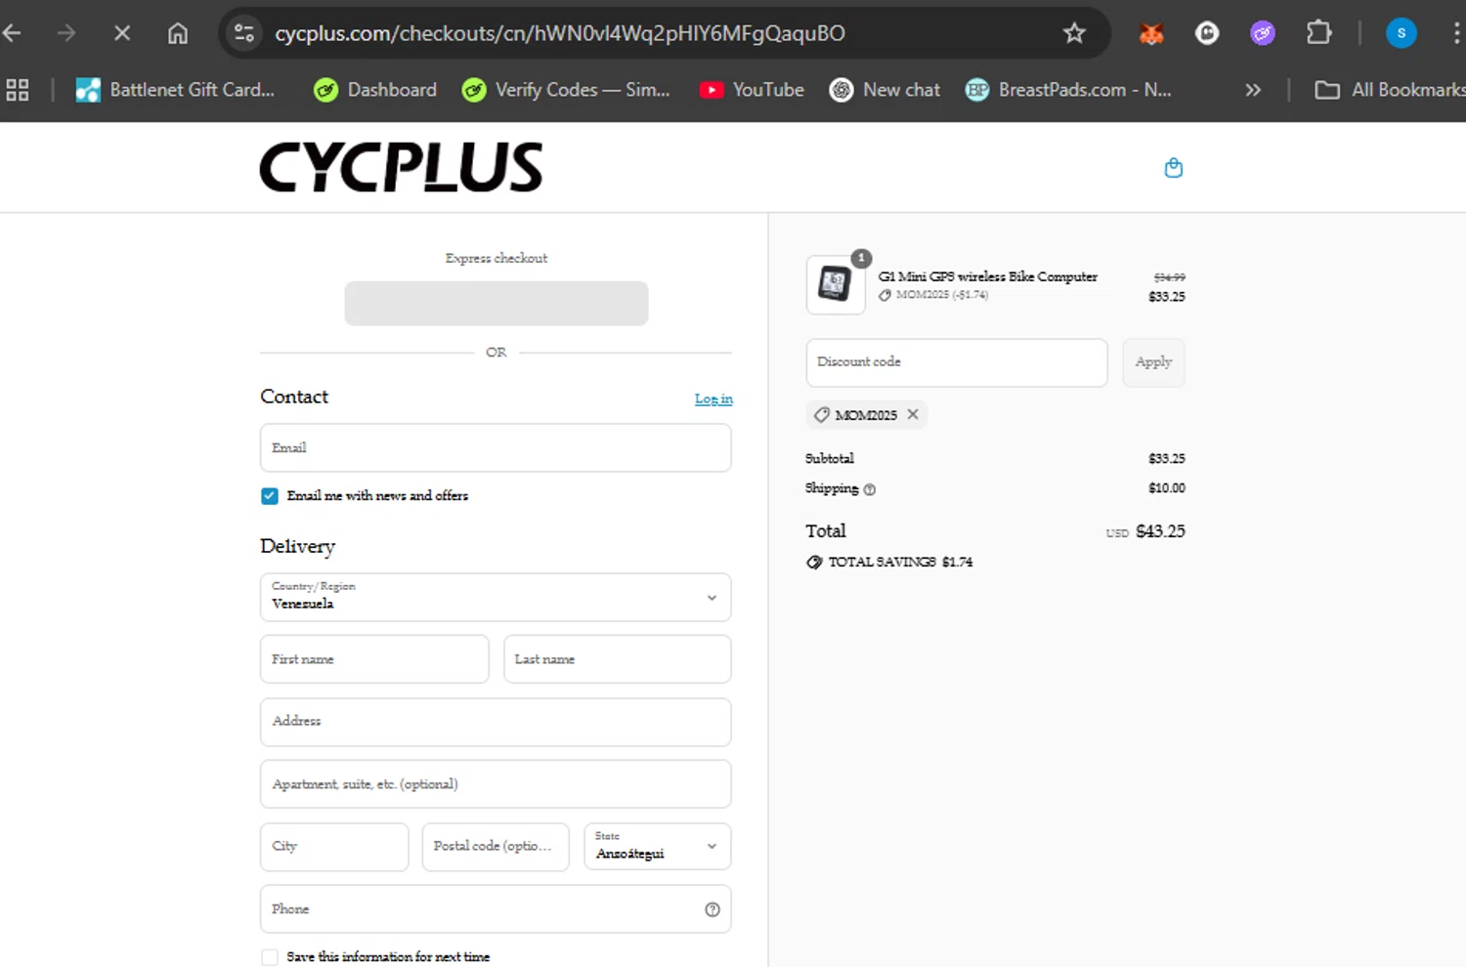Viewport: 1466px width, 967px height.
Task: Click the Total amount $43.25
Action: pos(1160,531)
